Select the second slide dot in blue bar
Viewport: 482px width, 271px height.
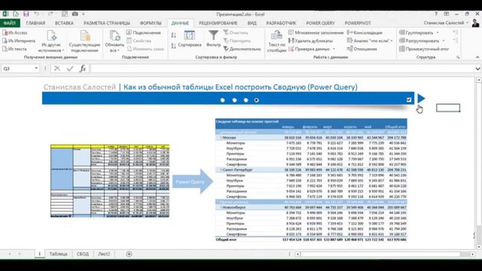(234, 100)
